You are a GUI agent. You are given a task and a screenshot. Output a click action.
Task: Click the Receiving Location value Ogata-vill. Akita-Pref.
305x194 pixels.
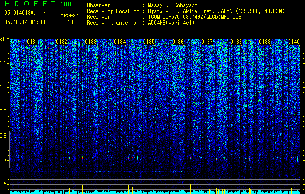tap(181, 11)
